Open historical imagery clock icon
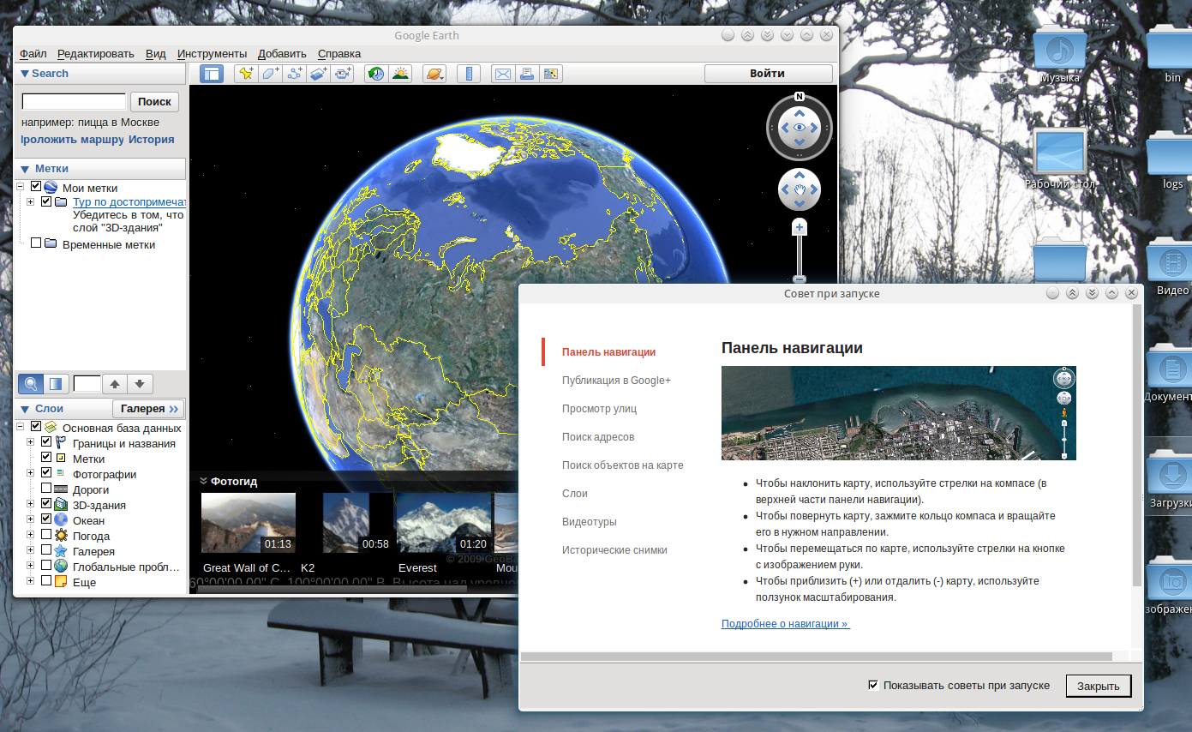1192x732 pixels. pos(375,74)
